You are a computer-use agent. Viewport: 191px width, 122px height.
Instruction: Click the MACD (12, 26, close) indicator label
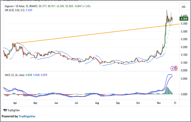click(x=14, y=75)
